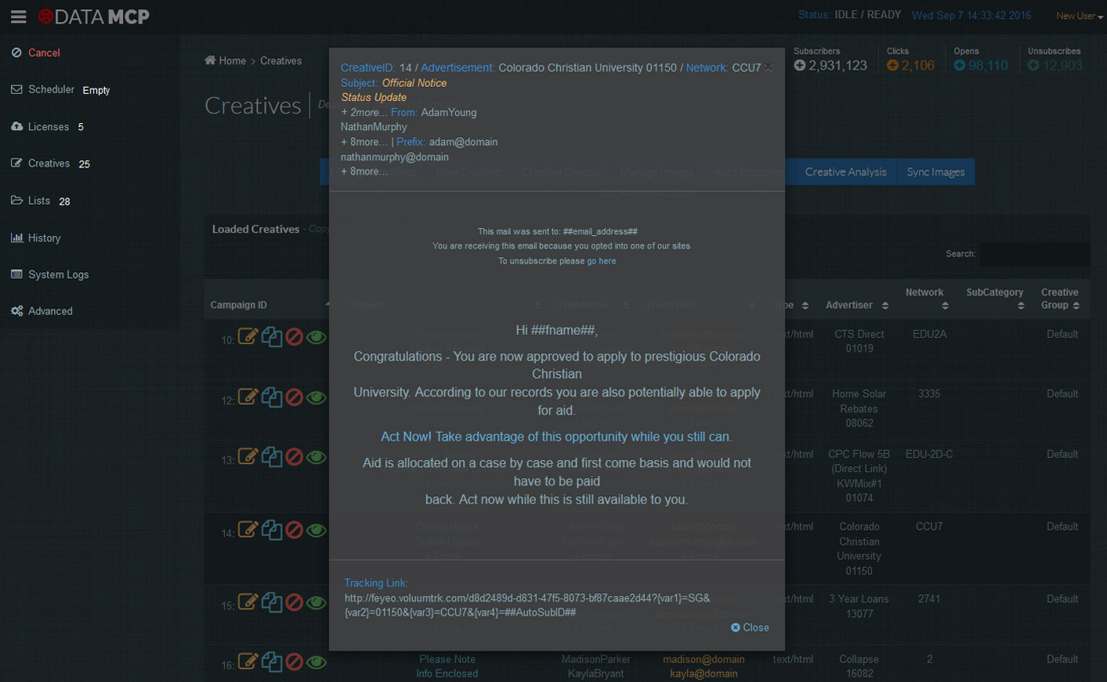This screenshot has height=682, width=1107.
Task: Disable creative 15 red icon
Action: (294, 603)
